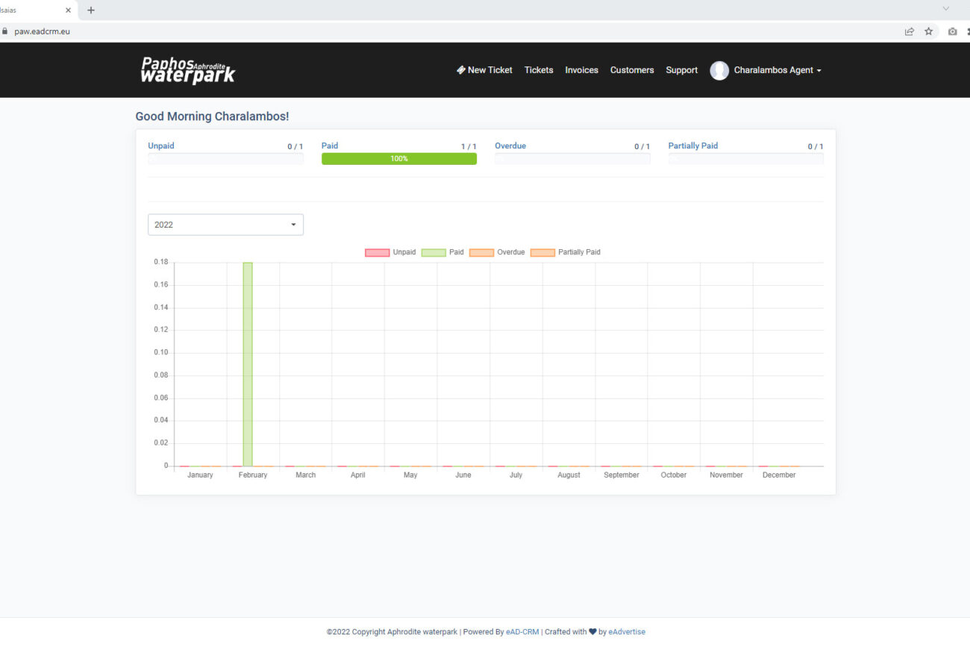Click the New Ticket link

tap(484, 70)
